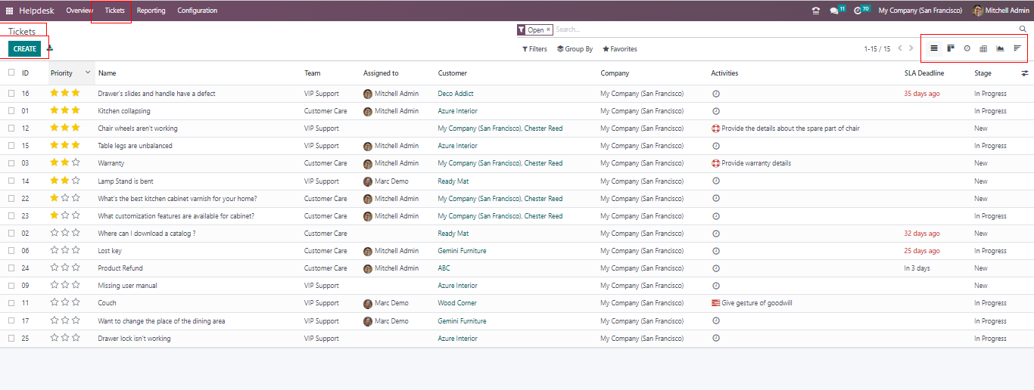Click the Create button
This screenshot has height=390, width=1034.
[25, 49]
